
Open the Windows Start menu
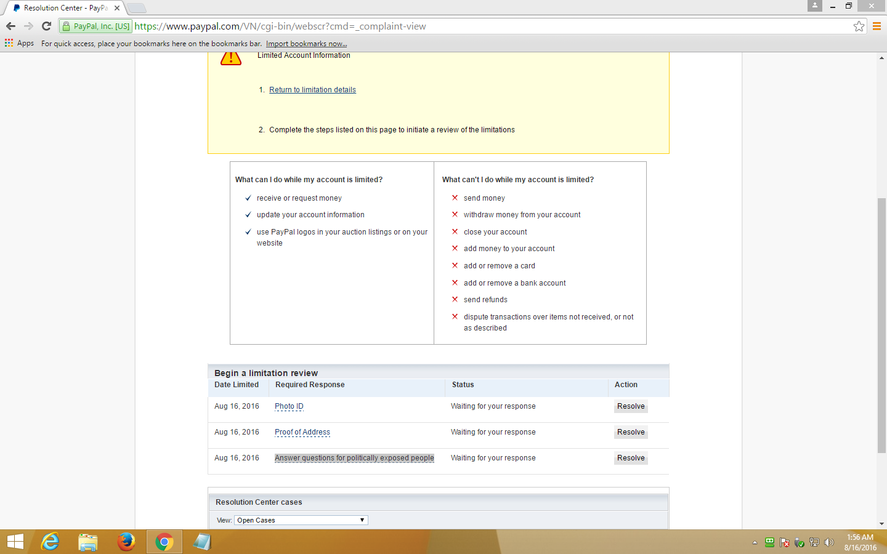pyautogui.click(x=15, y=542)
